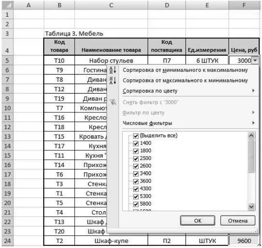Click the filter list scroll down arrow
This screenshot has height=248, width=262.
point(251,207)
